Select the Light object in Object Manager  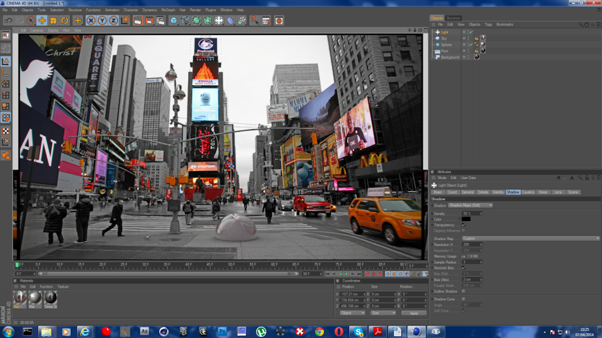click(445, 32)
